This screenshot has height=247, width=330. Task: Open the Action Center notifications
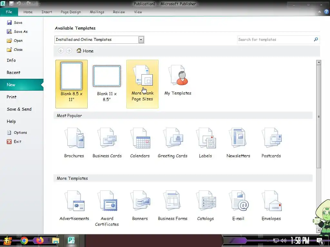pos(320,241)
